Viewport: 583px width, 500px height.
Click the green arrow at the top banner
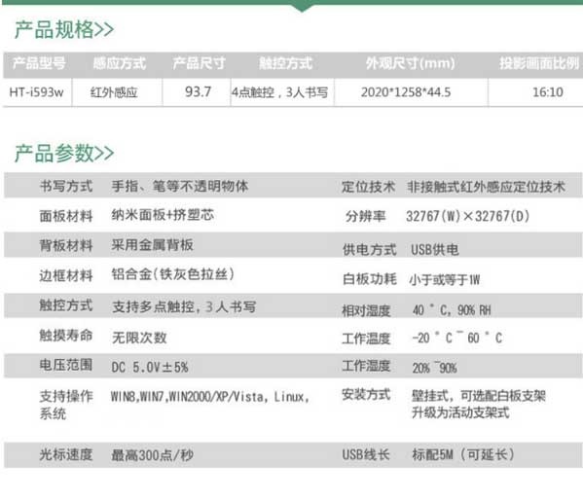click(x=302, y=8)
